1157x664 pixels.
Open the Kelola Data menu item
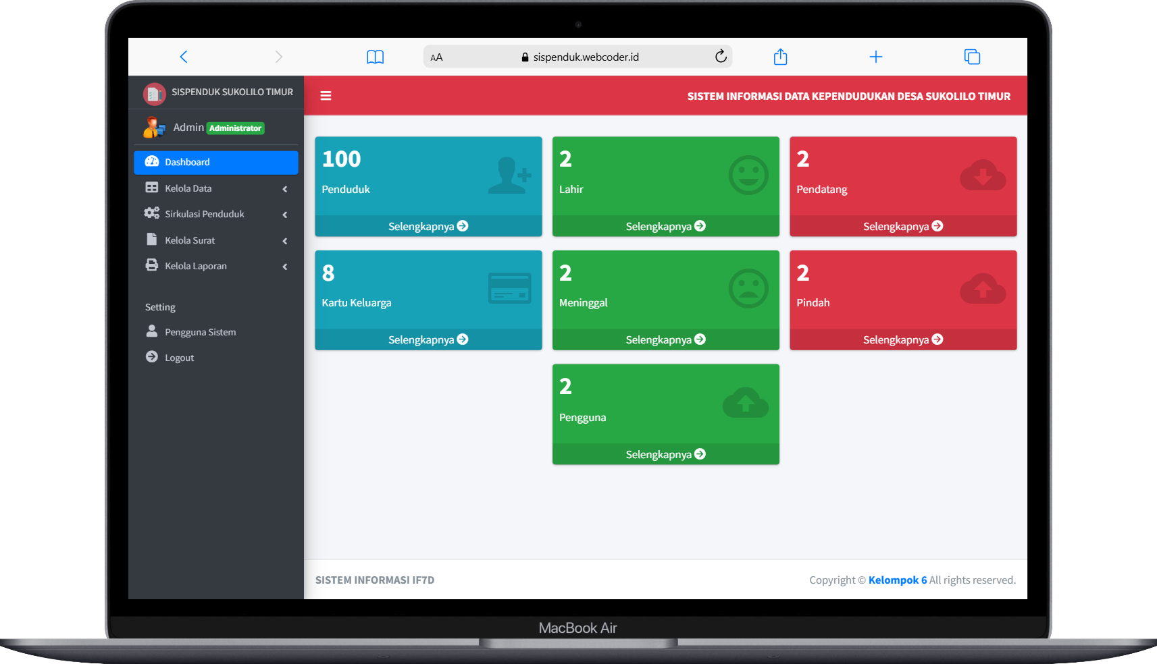click(x=216, y=188)
